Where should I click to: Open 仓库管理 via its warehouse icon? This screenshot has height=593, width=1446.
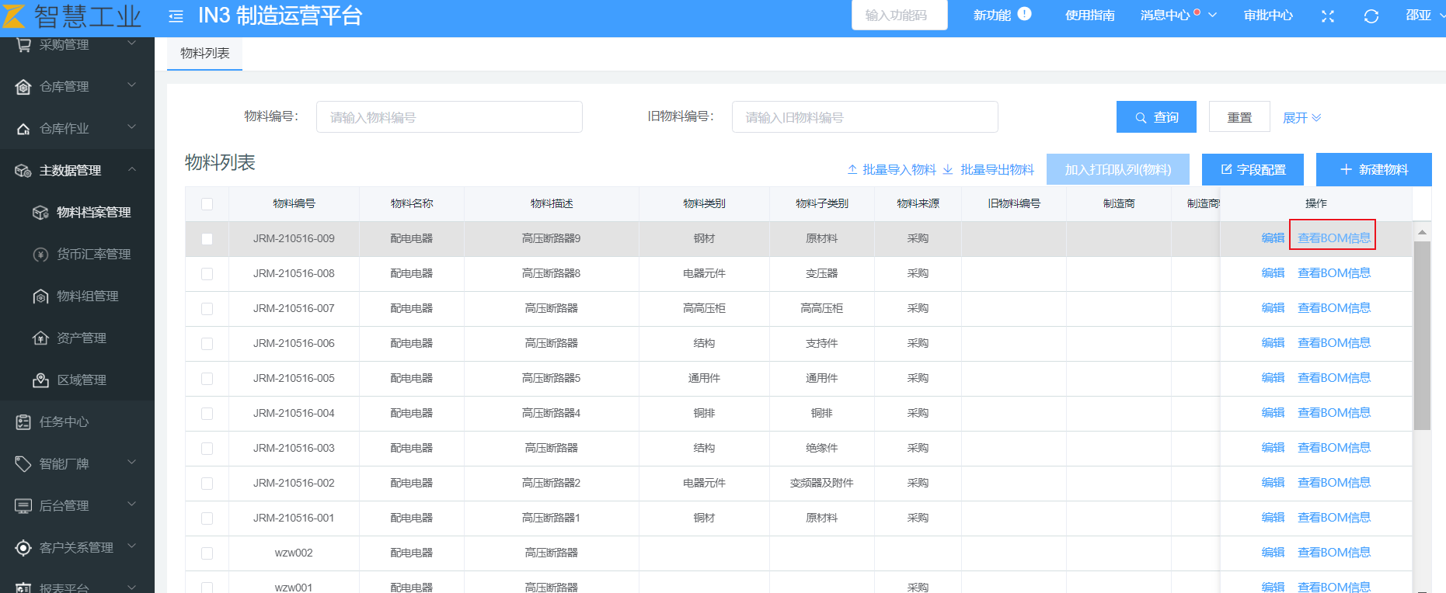click(23, 87)
